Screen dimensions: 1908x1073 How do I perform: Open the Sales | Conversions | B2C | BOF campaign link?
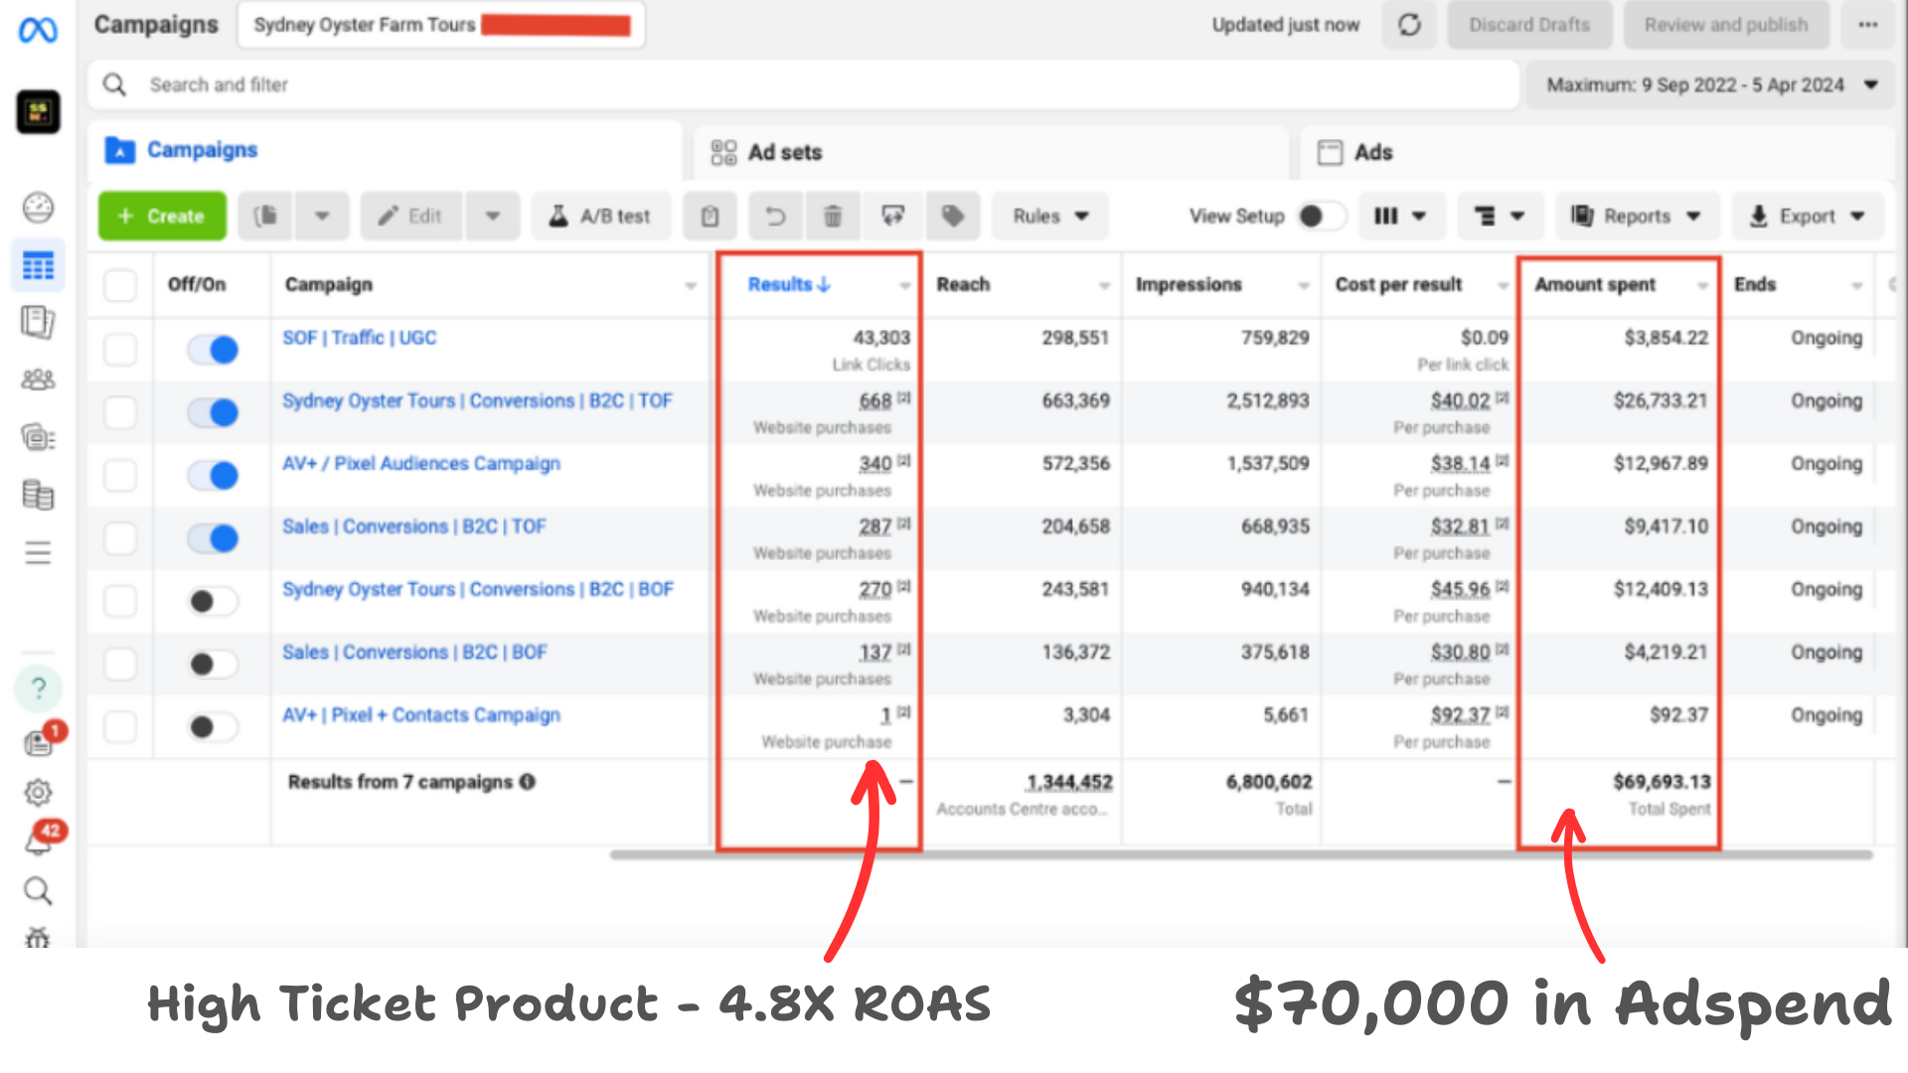414,653
